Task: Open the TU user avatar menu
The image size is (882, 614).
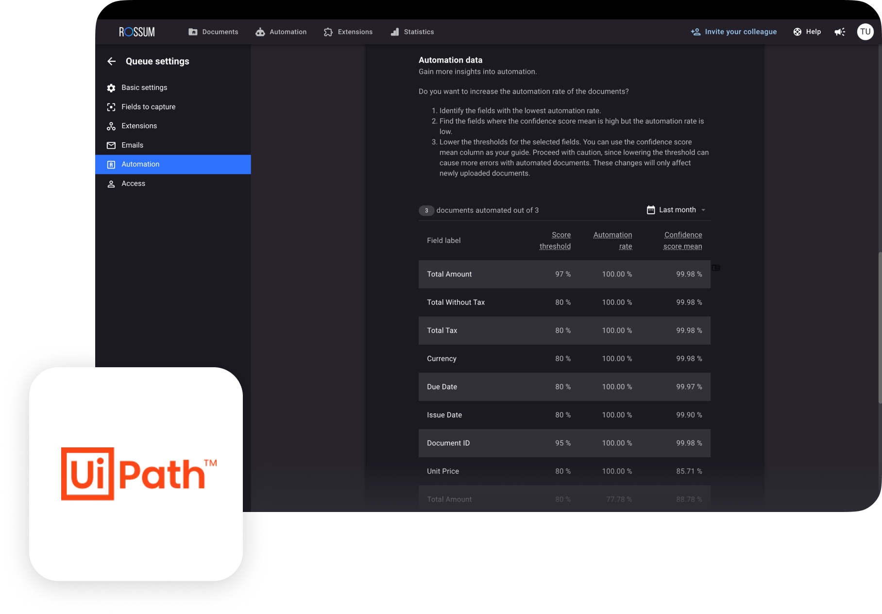Action: point(865,32)
